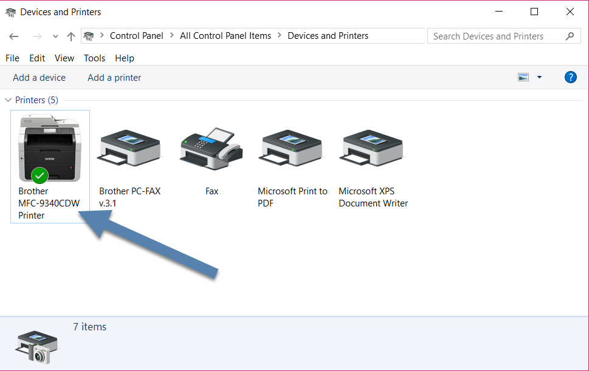Click the blue Help question mark icon
The height and width of the screenshot is (371, 589).
tap(570, 77)
